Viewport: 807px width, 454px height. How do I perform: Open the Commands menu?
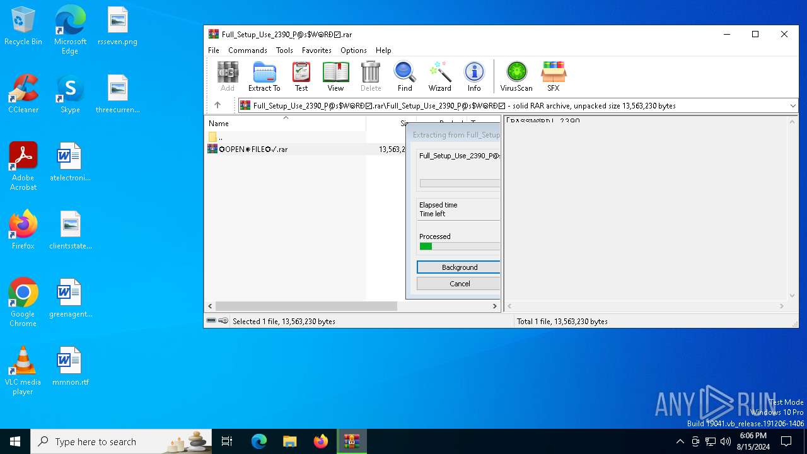coord(248,50)
